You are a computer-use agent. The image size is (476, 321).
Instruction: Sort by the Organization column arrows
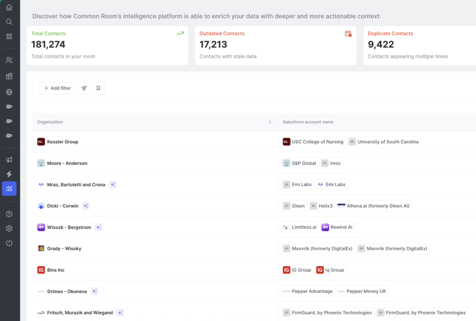[270, 122]
